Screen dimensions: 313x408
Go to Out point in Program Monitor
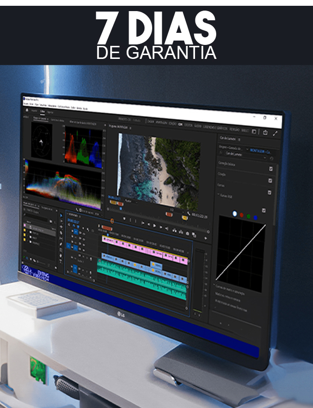[167, 228]
